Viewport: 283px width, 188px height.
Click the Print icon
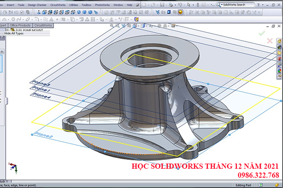pyautogui.click(x=171, y=5)
